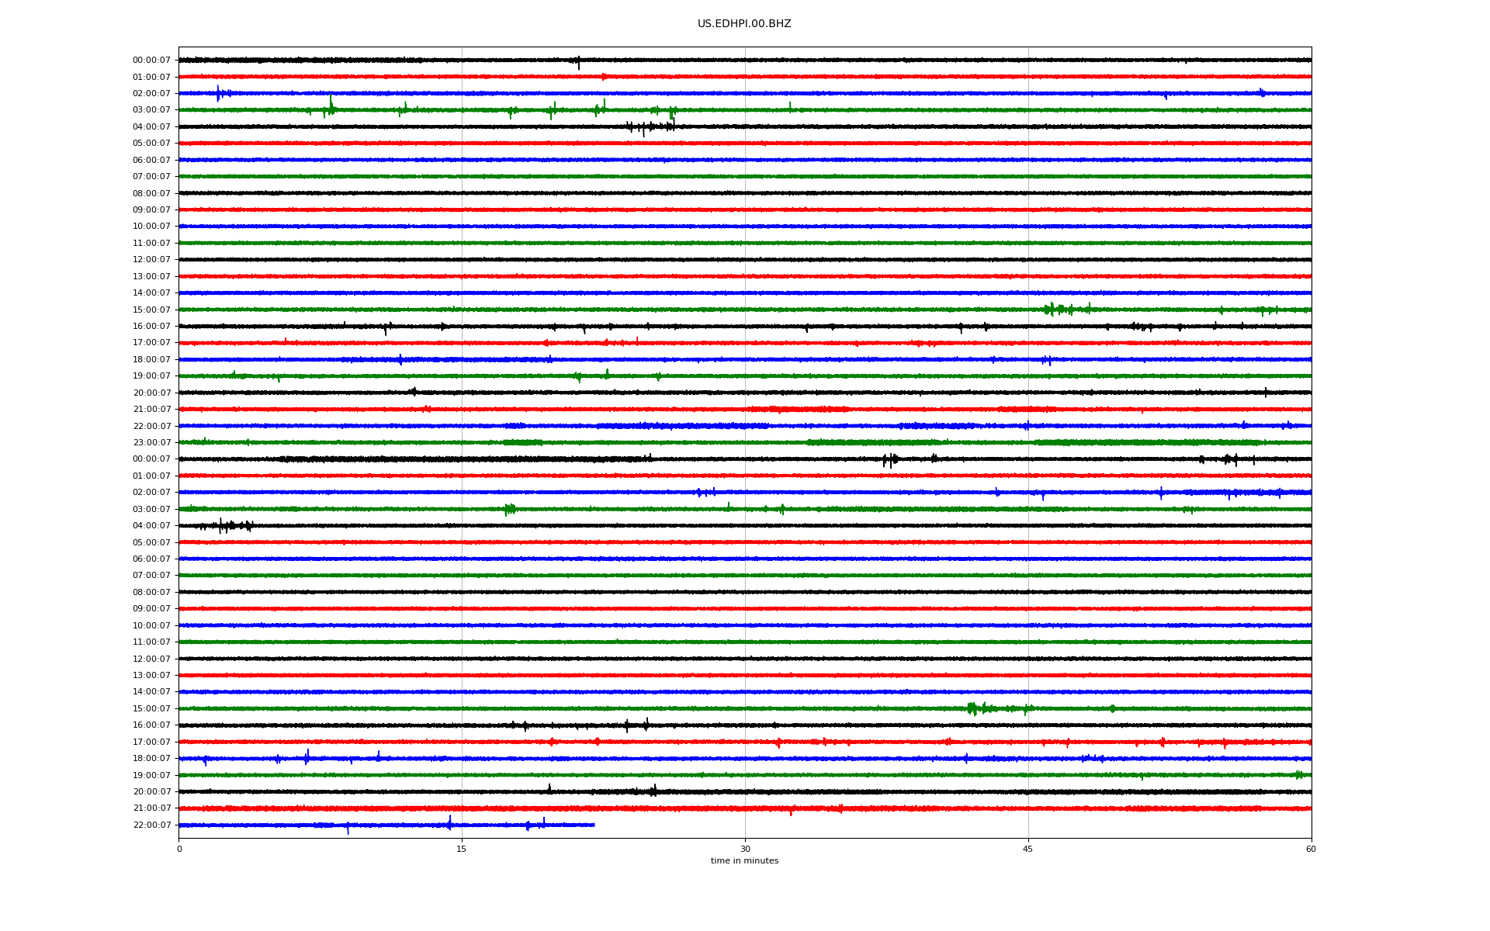Select the first 12:00:07 row label
1490x931 pixels.
(x=151, y=260)
